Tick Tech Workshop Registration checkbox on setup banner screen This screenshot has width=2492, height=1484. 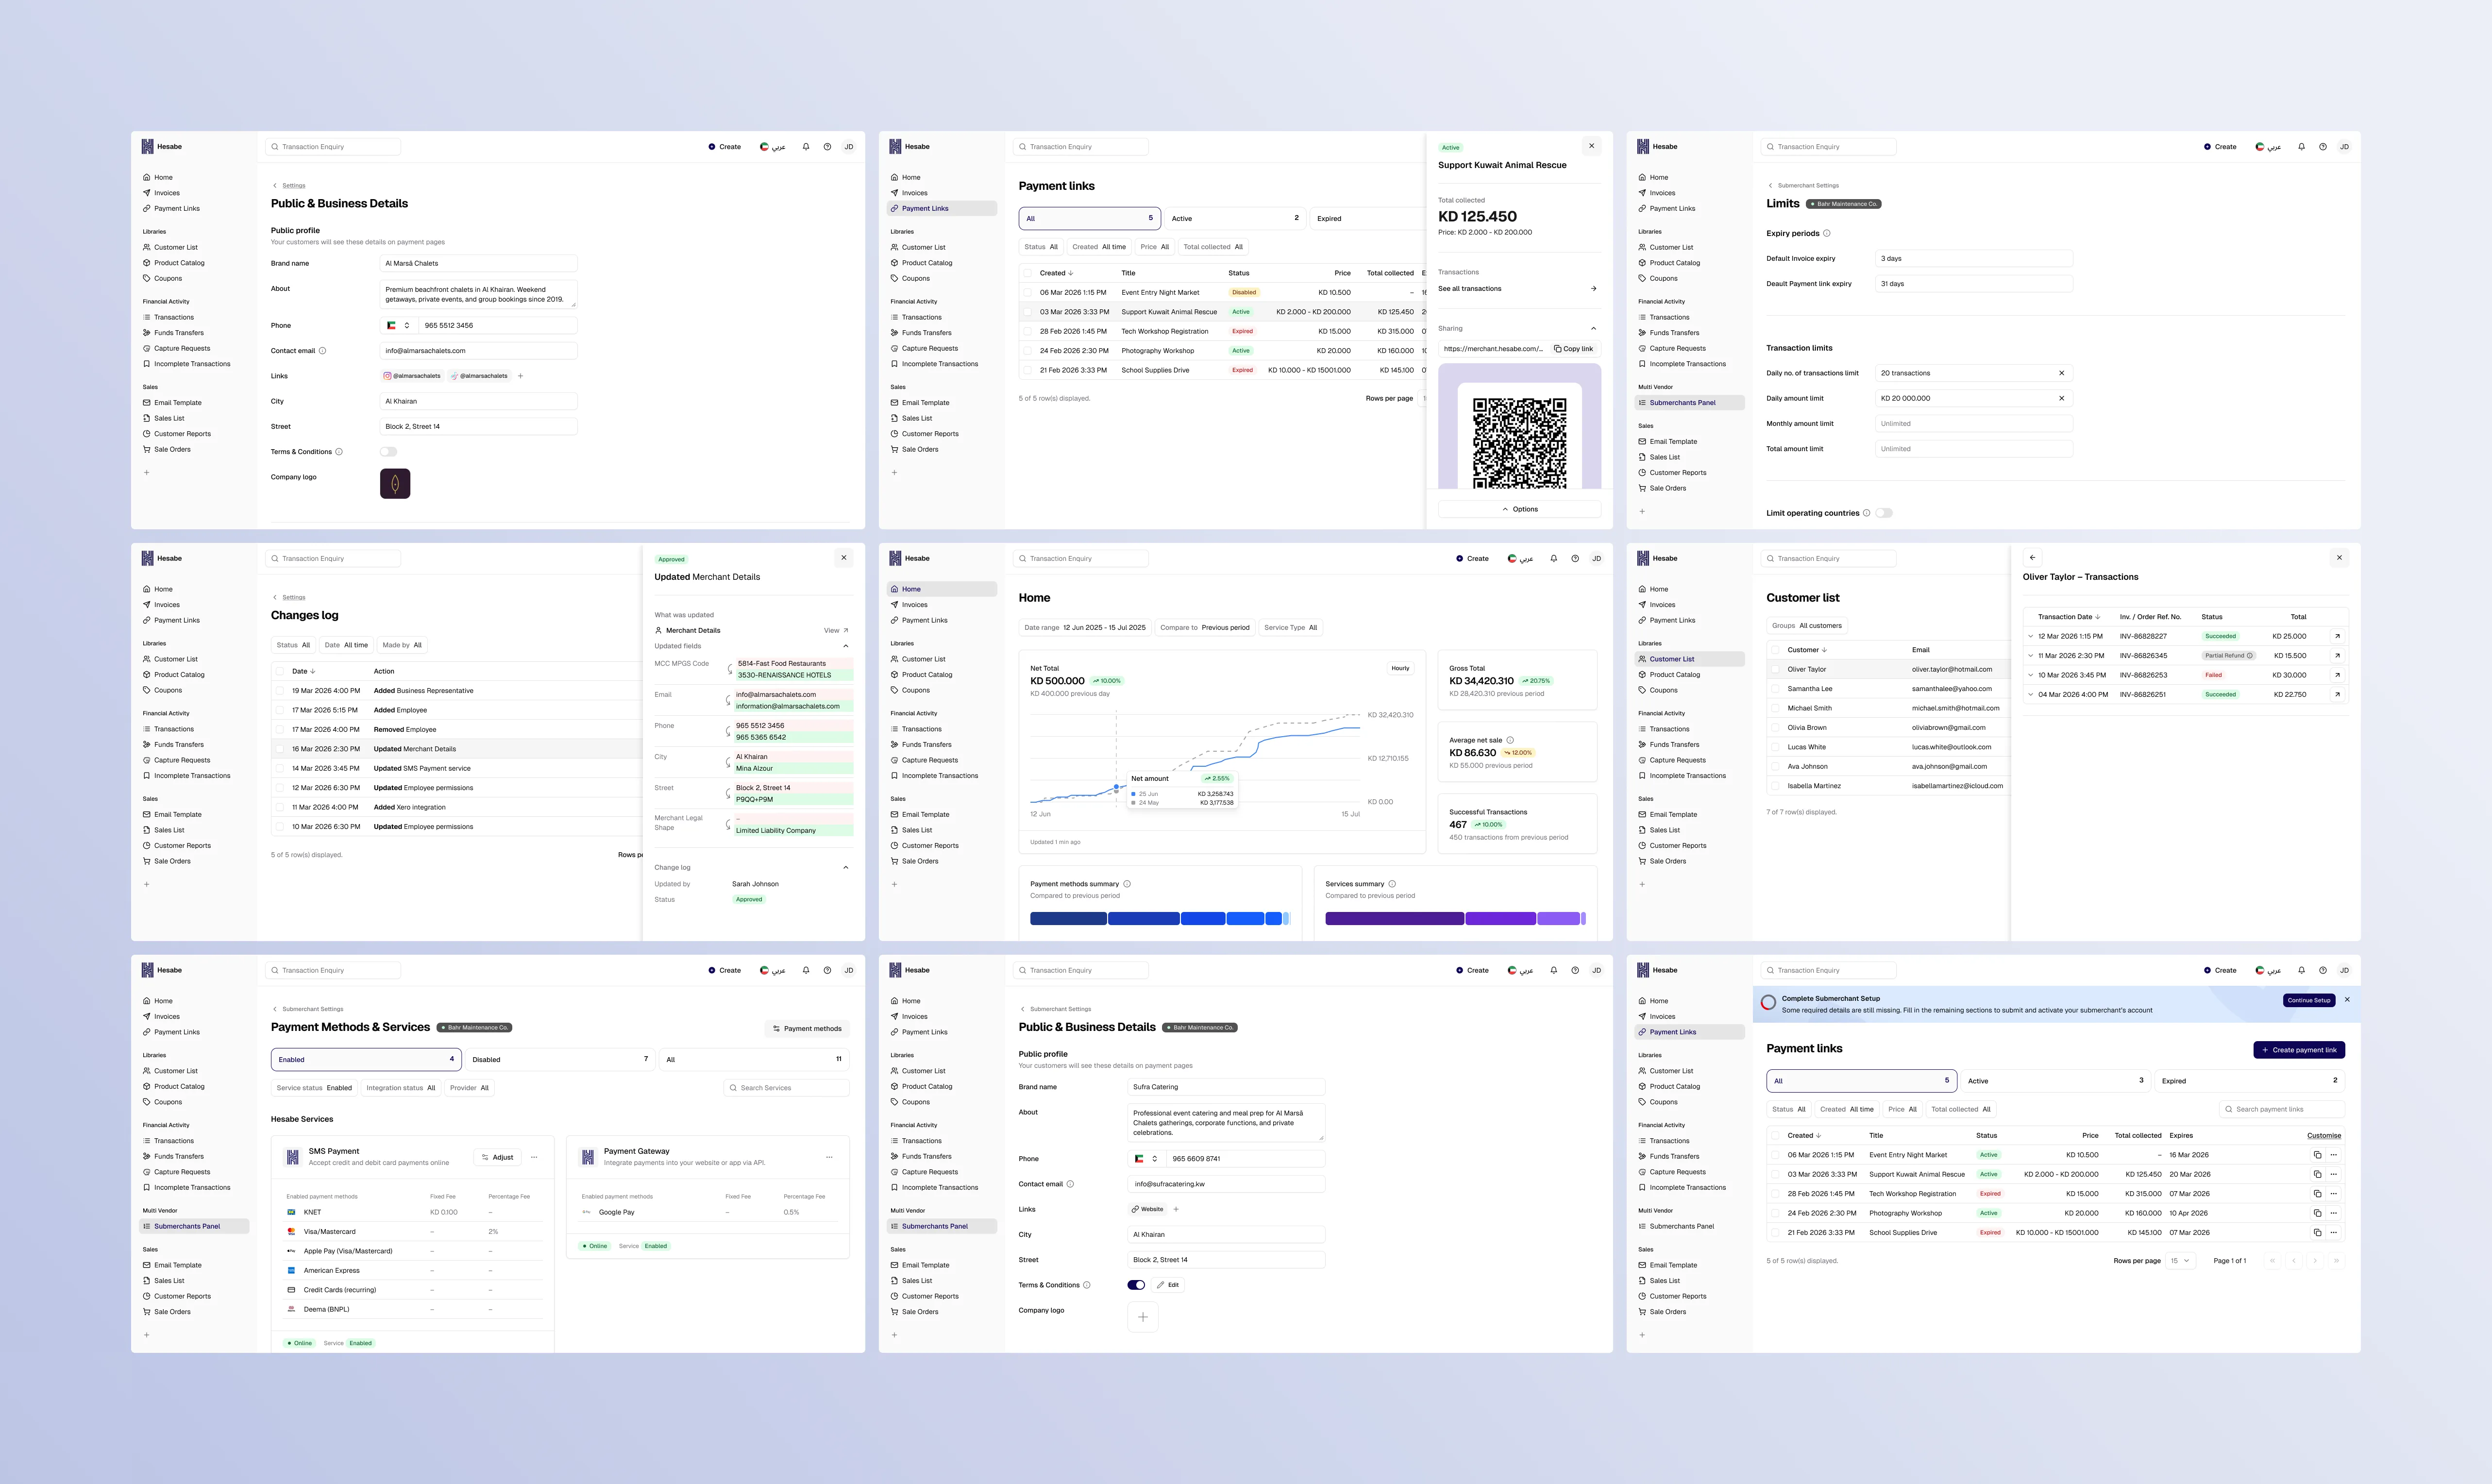[1775, 1194]
